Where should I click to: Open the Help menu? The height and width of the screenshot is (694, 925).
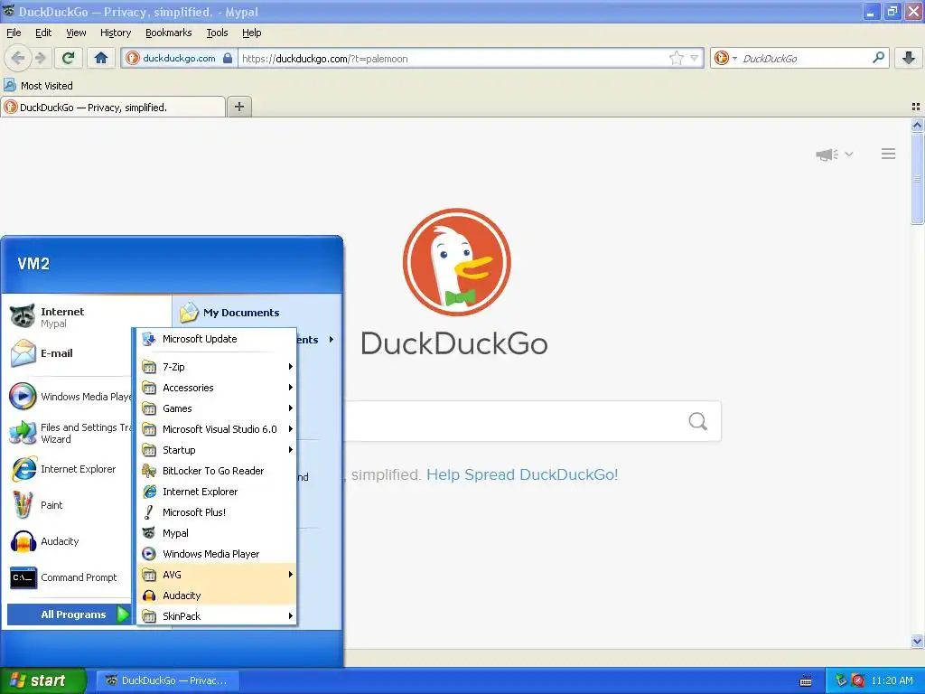tap(252, 33)
